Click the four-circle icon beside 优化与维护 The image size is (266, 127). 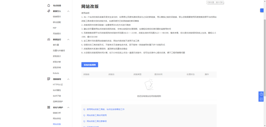click(49, 107)
